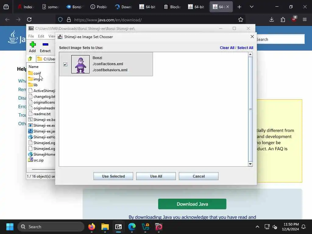Select the Shimeji-ee.bat file icon
The width and height of the screenshot is (312, 234).
tap(30, 119)
